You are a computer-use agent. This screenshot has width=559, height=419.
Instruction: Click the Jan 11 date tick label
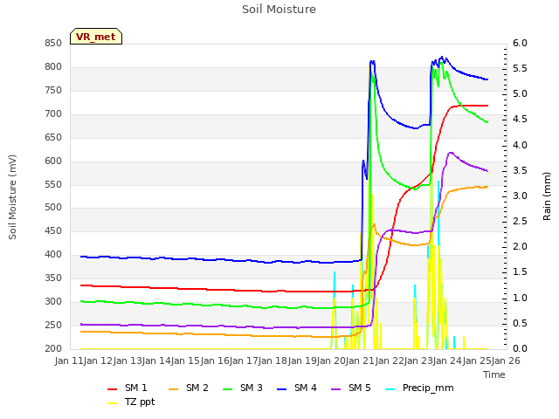tap(69, 361)
